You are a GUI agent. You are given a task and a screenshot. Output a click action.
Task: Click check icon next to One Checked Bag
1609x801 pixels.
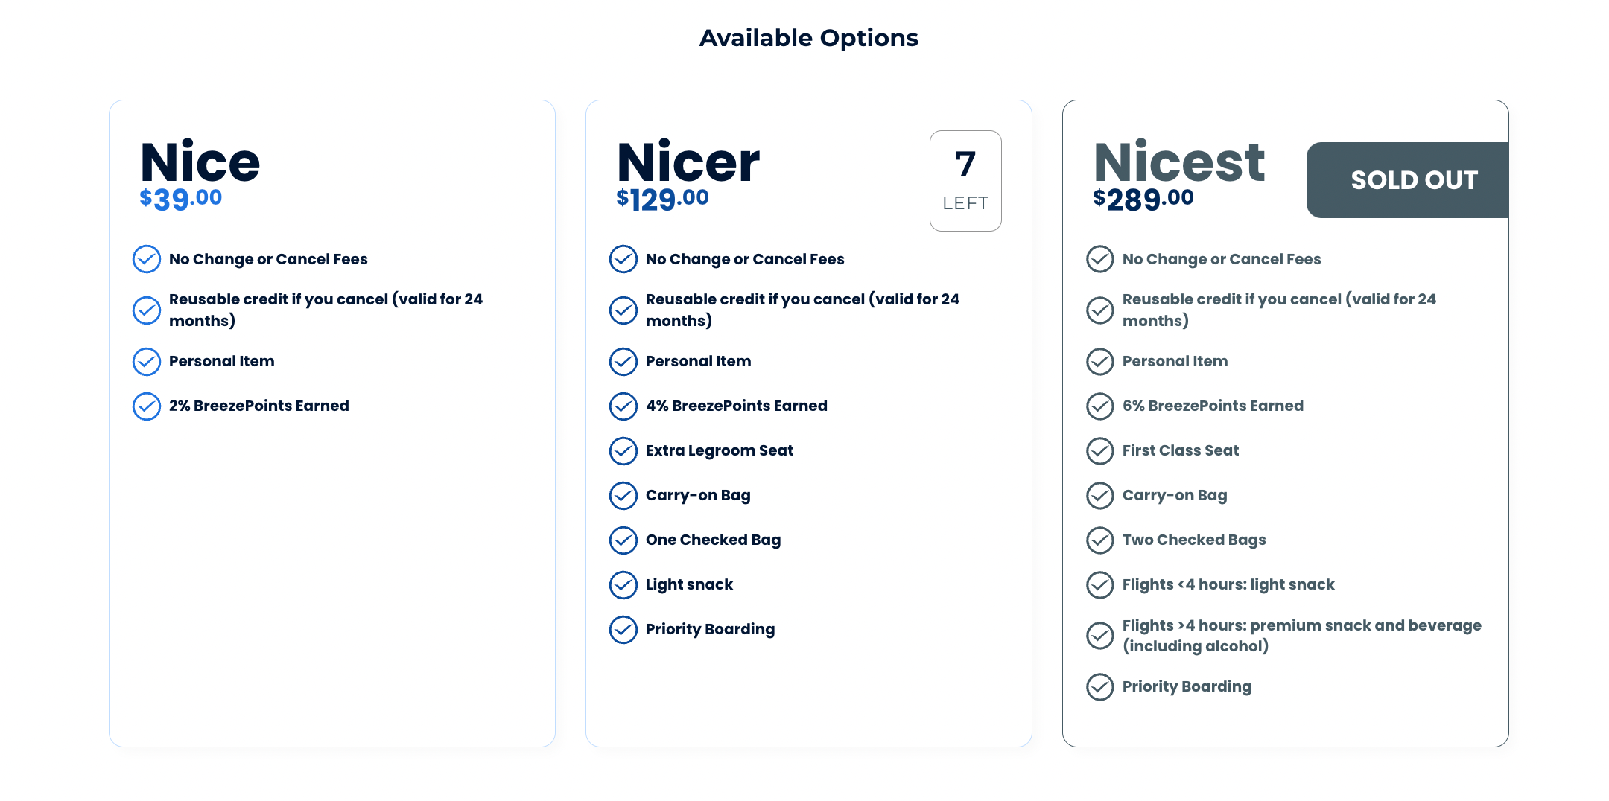(623, 540)
